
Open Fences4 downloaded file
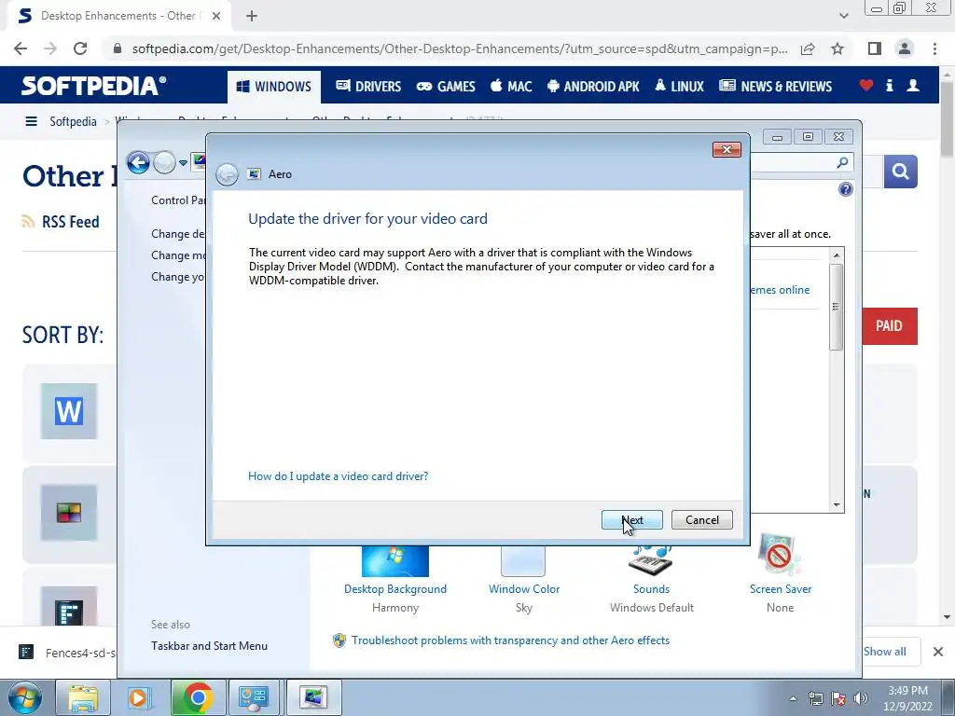click(x=67, y=653)
